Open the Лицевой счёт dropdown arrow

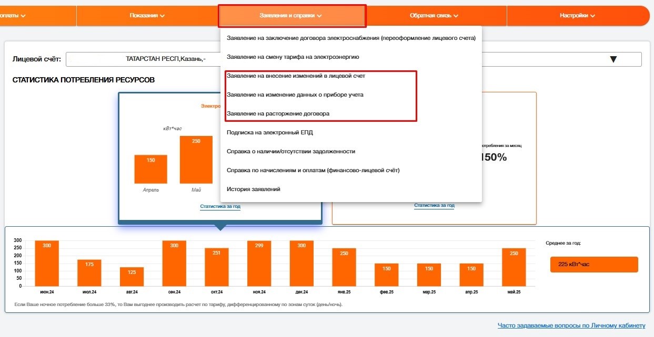[612, 59]
